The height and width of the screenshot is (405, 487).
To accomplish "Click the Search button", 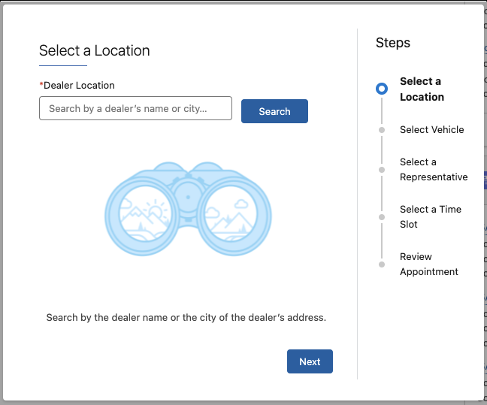I will click(274, 111).
